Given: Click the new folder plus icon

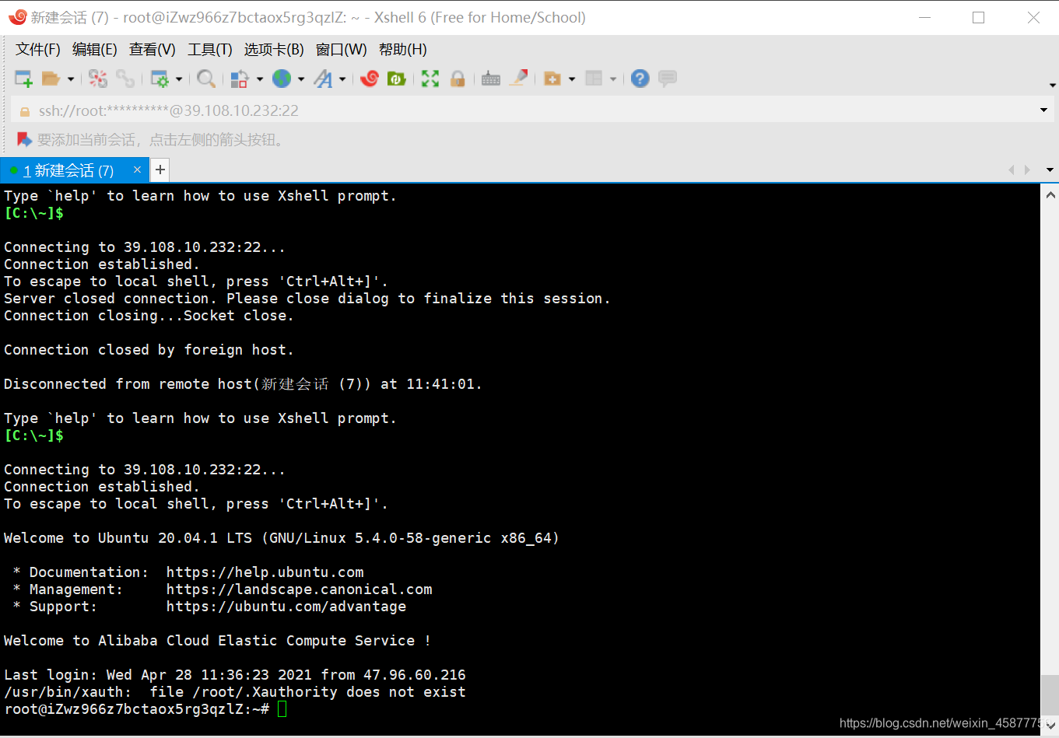Looking at the screenshot, I should point(552,79).
